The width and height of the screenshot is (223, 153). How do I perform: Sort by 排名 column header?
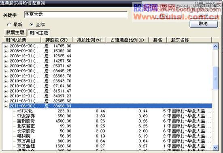(157, 40)
